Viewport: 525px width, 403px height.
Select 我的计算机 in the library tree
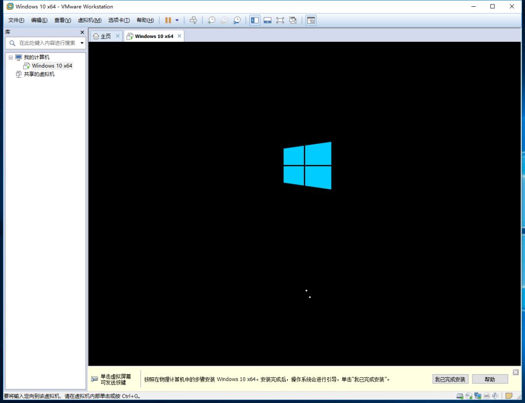36,57
